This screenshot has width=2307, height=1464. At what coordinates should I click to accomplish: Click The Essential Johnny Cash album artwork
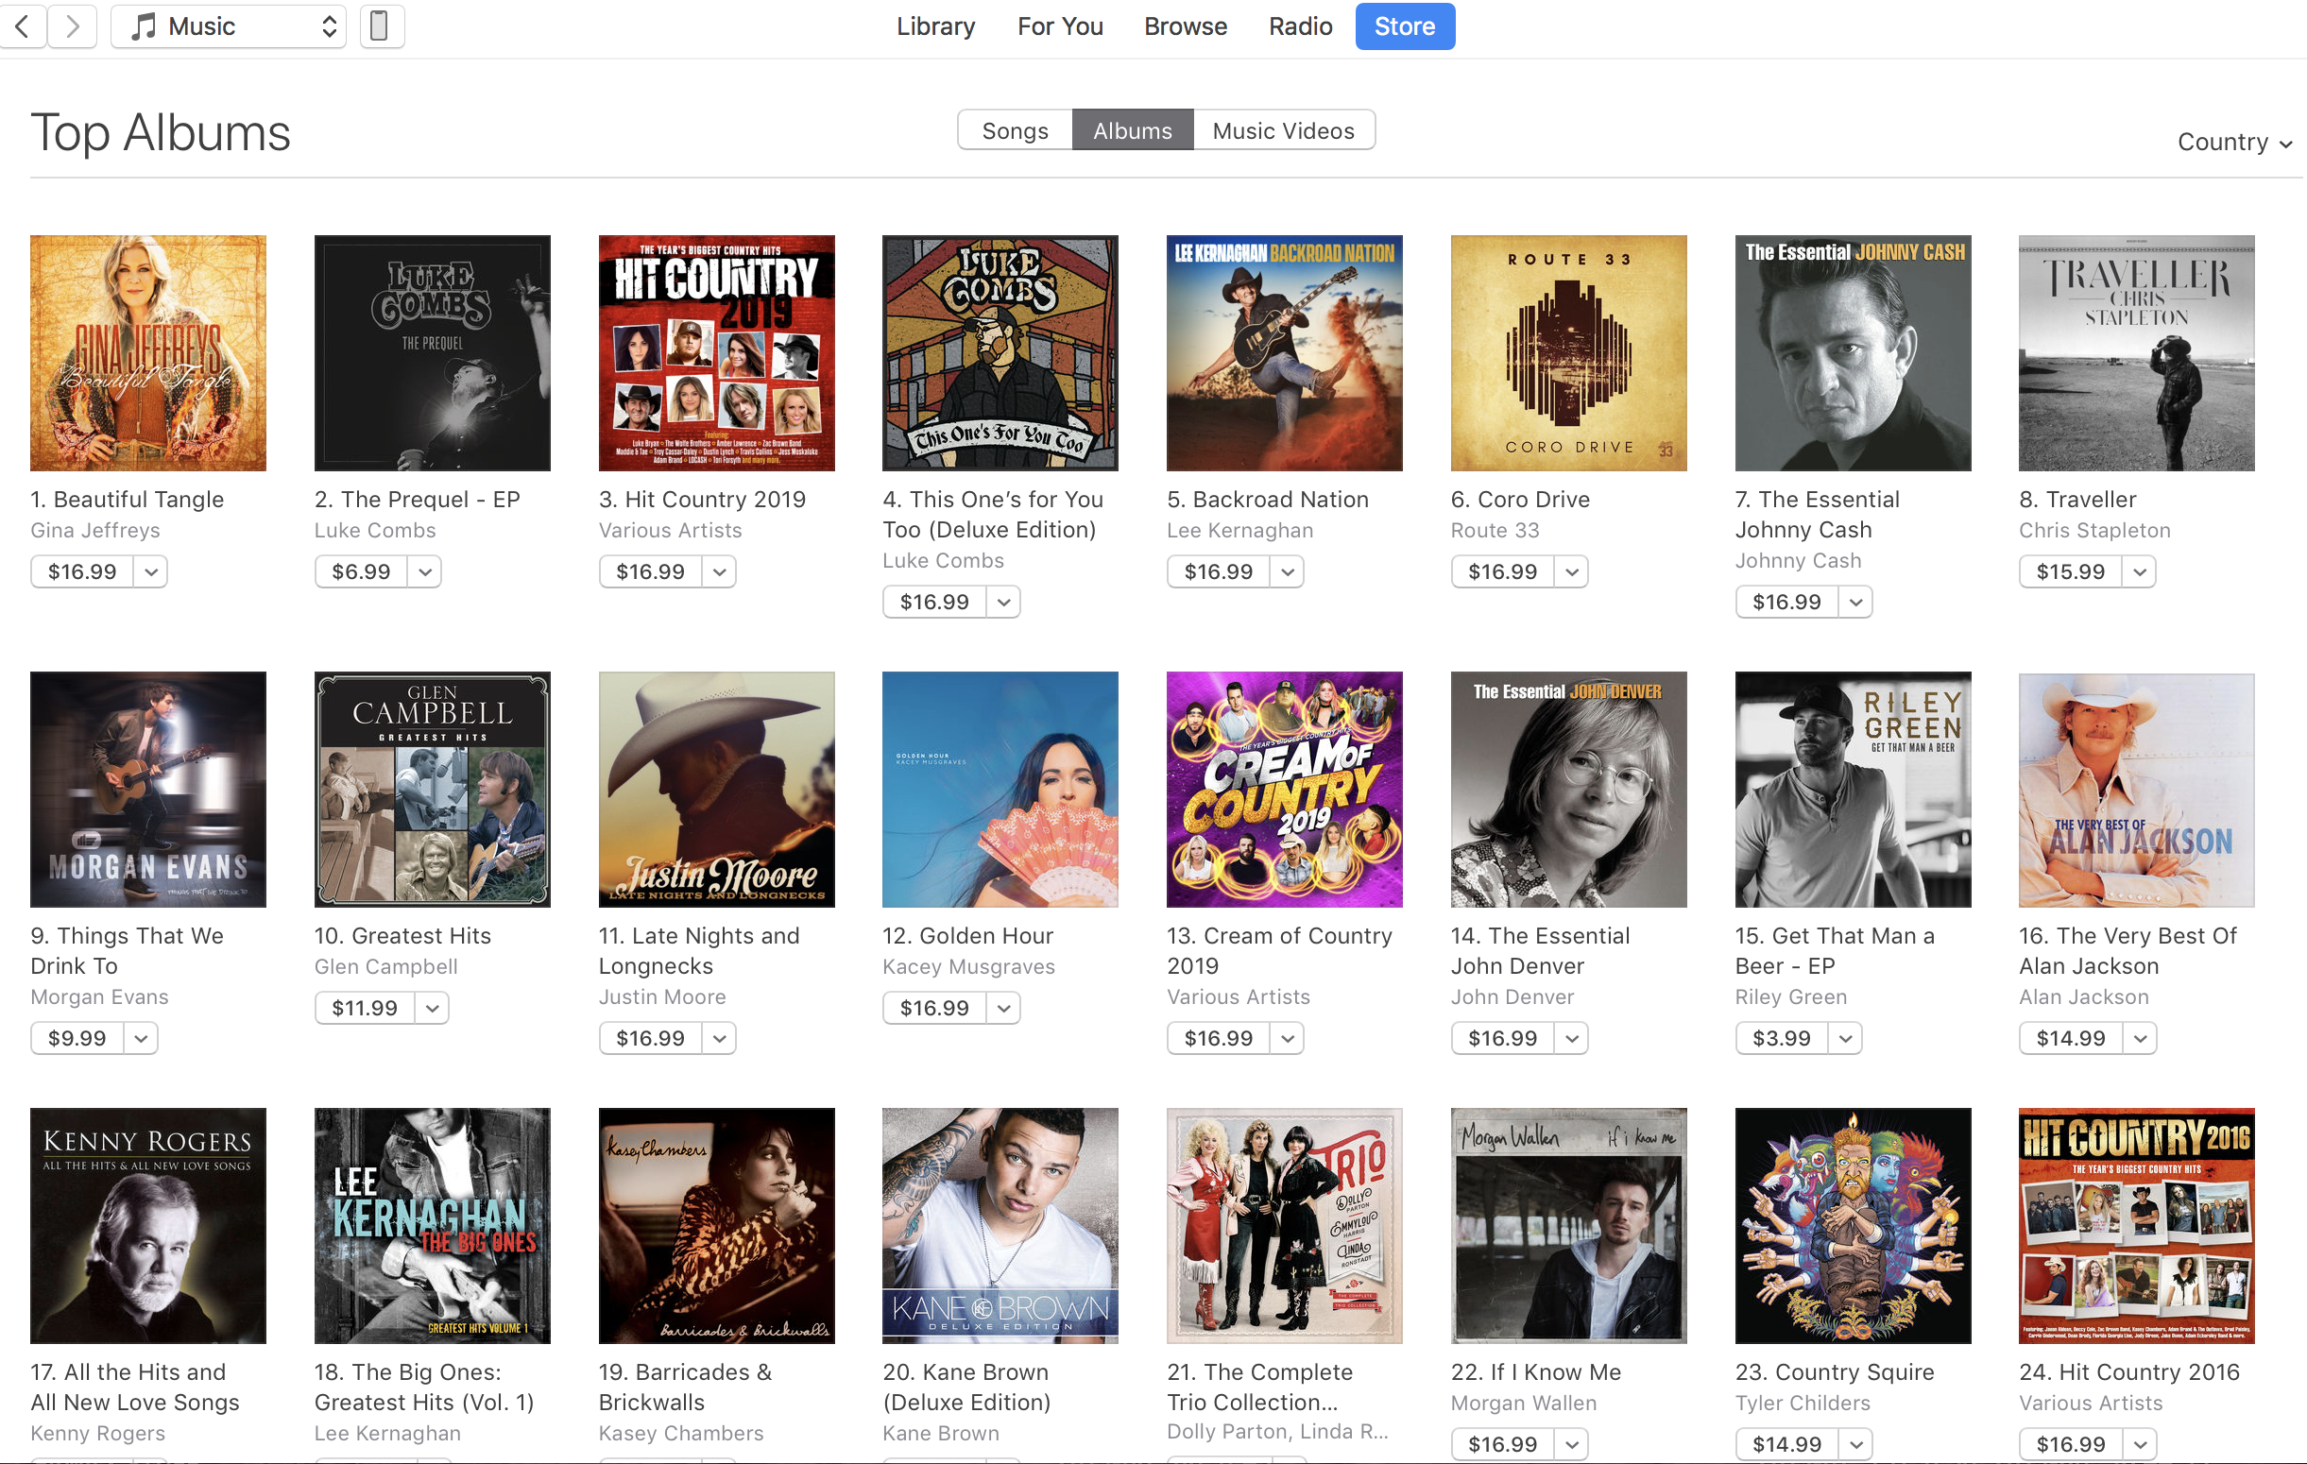pyautogui.click(x=1852, y=352)
